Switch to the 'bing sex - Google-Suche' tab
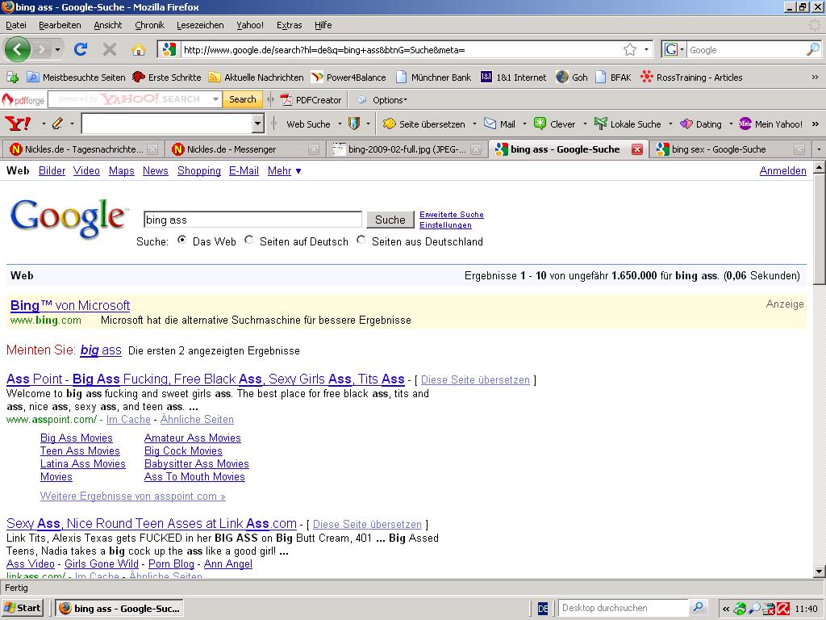 718,149
